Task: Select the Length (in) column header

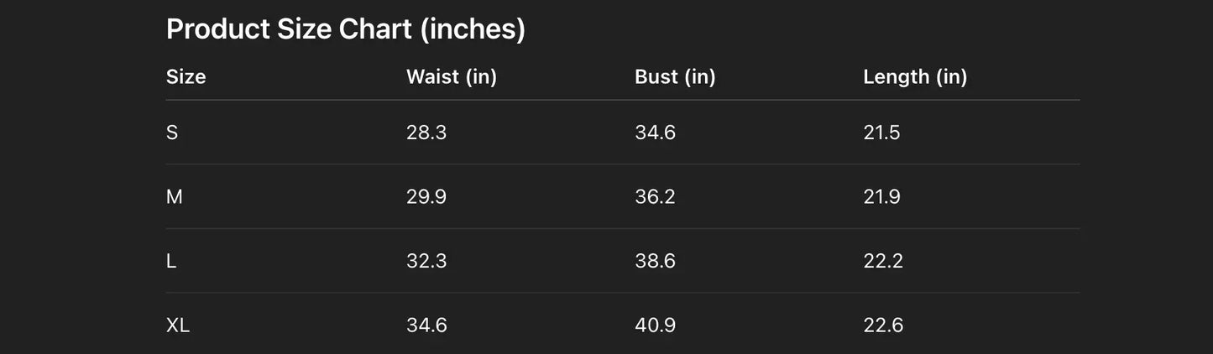Action: 915,77
